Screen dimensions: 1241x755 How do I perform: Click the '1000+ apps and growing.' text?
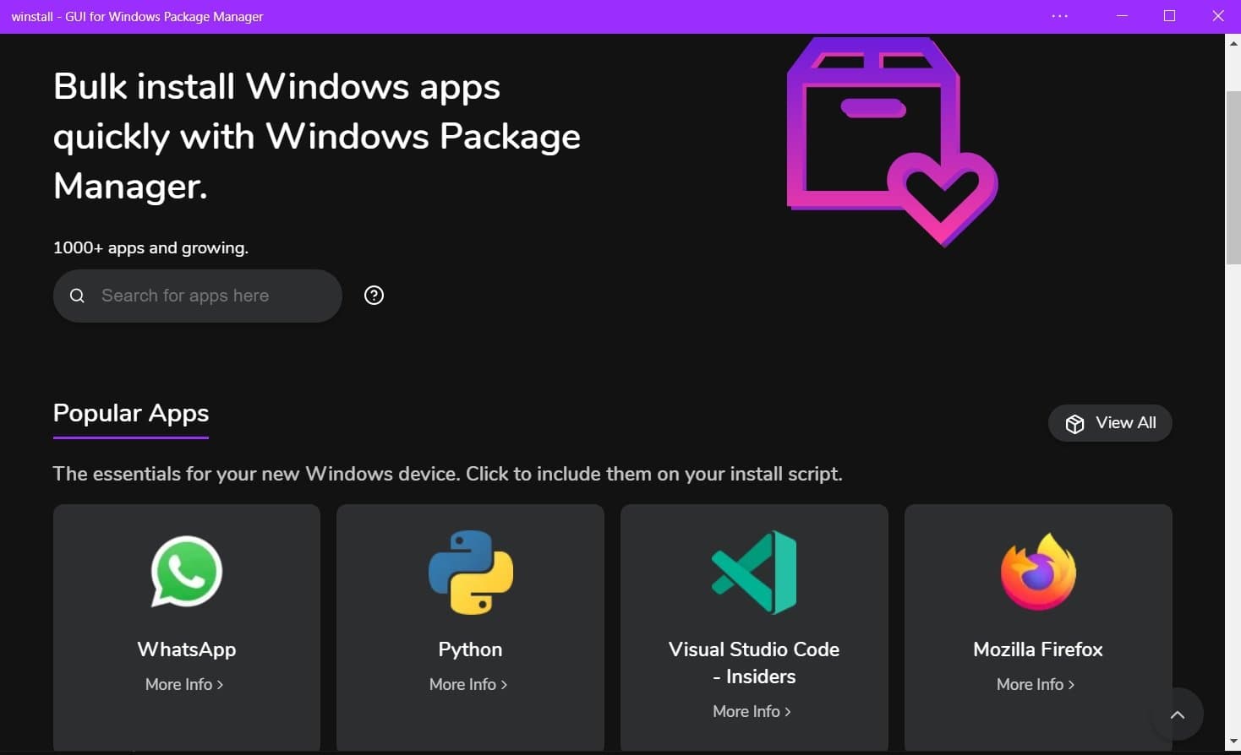(150, 247)
